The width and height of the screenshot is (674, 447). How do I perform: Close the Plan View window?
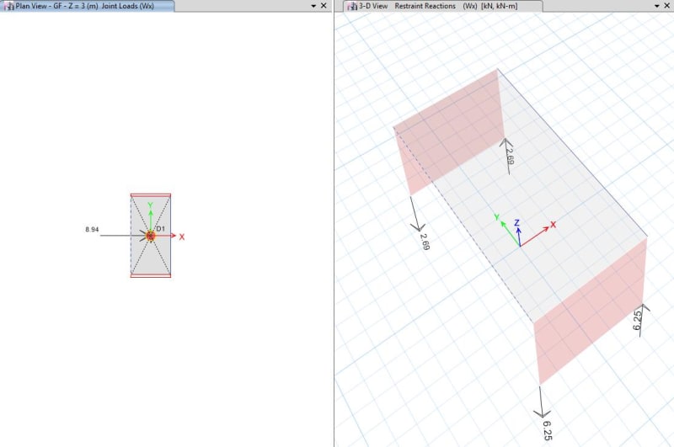[x=324, y=6]
